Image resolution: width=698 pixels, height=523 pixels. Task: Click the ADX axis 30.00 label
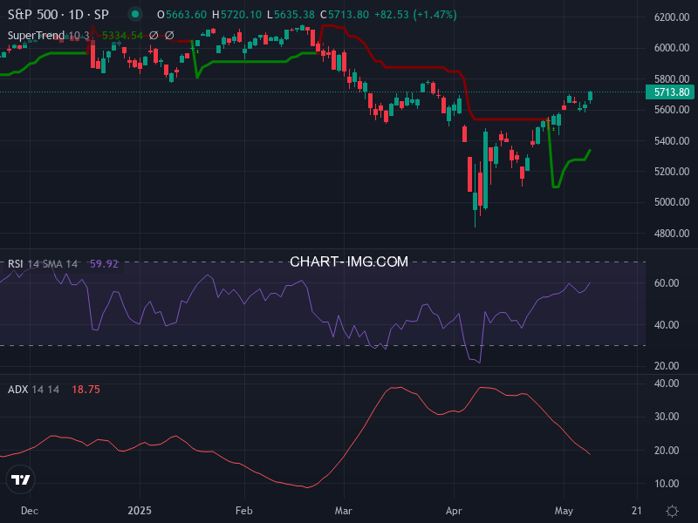tap(667, 417)
